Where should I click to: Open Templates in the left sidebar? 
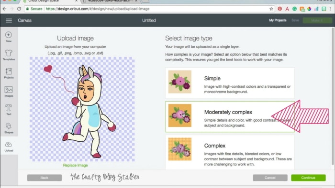[x=9, y=55]
